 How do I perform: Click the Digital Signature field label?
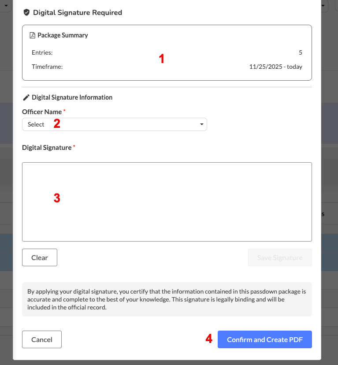[x=47, y=148]
